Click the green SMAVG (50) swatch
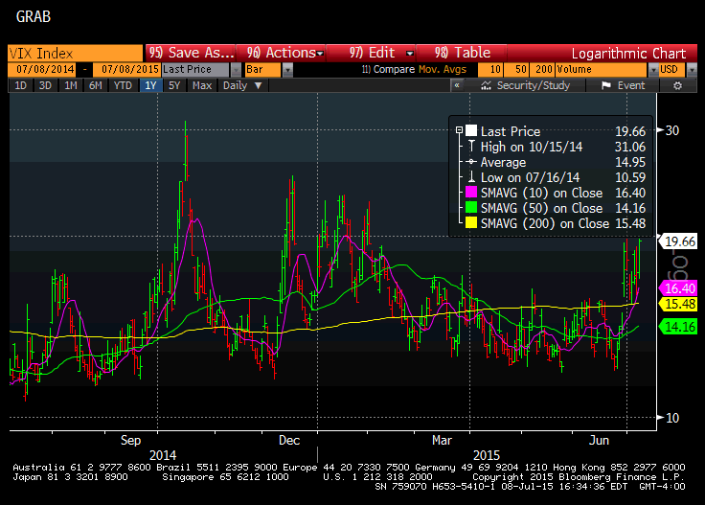 tap(470, 208)
